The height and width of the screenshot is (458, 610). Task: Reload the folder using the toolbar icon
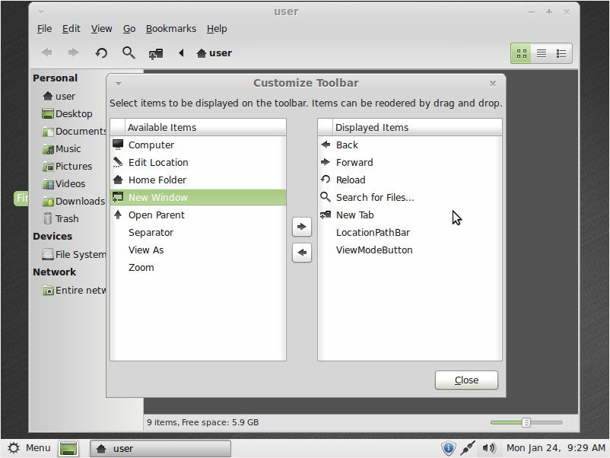[101, 53]
